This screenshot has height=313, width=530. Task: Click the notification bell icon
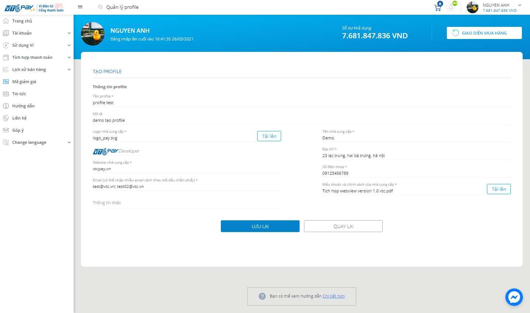coord(451,7)
